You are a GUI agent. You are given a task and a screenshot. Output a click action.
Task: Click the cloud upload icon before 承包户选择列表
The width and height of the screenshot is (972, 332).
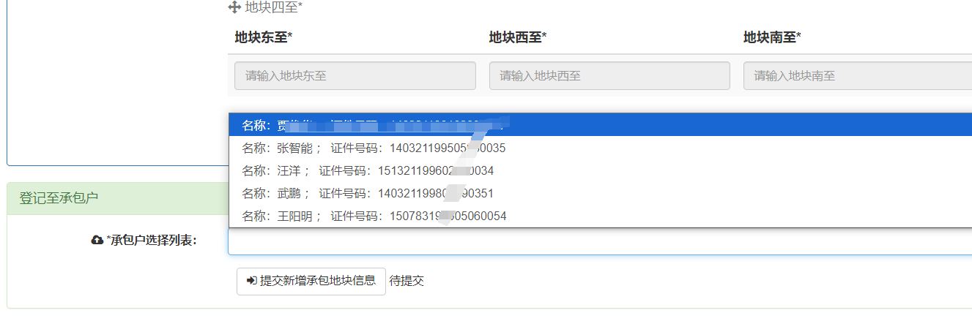point(97,241)
